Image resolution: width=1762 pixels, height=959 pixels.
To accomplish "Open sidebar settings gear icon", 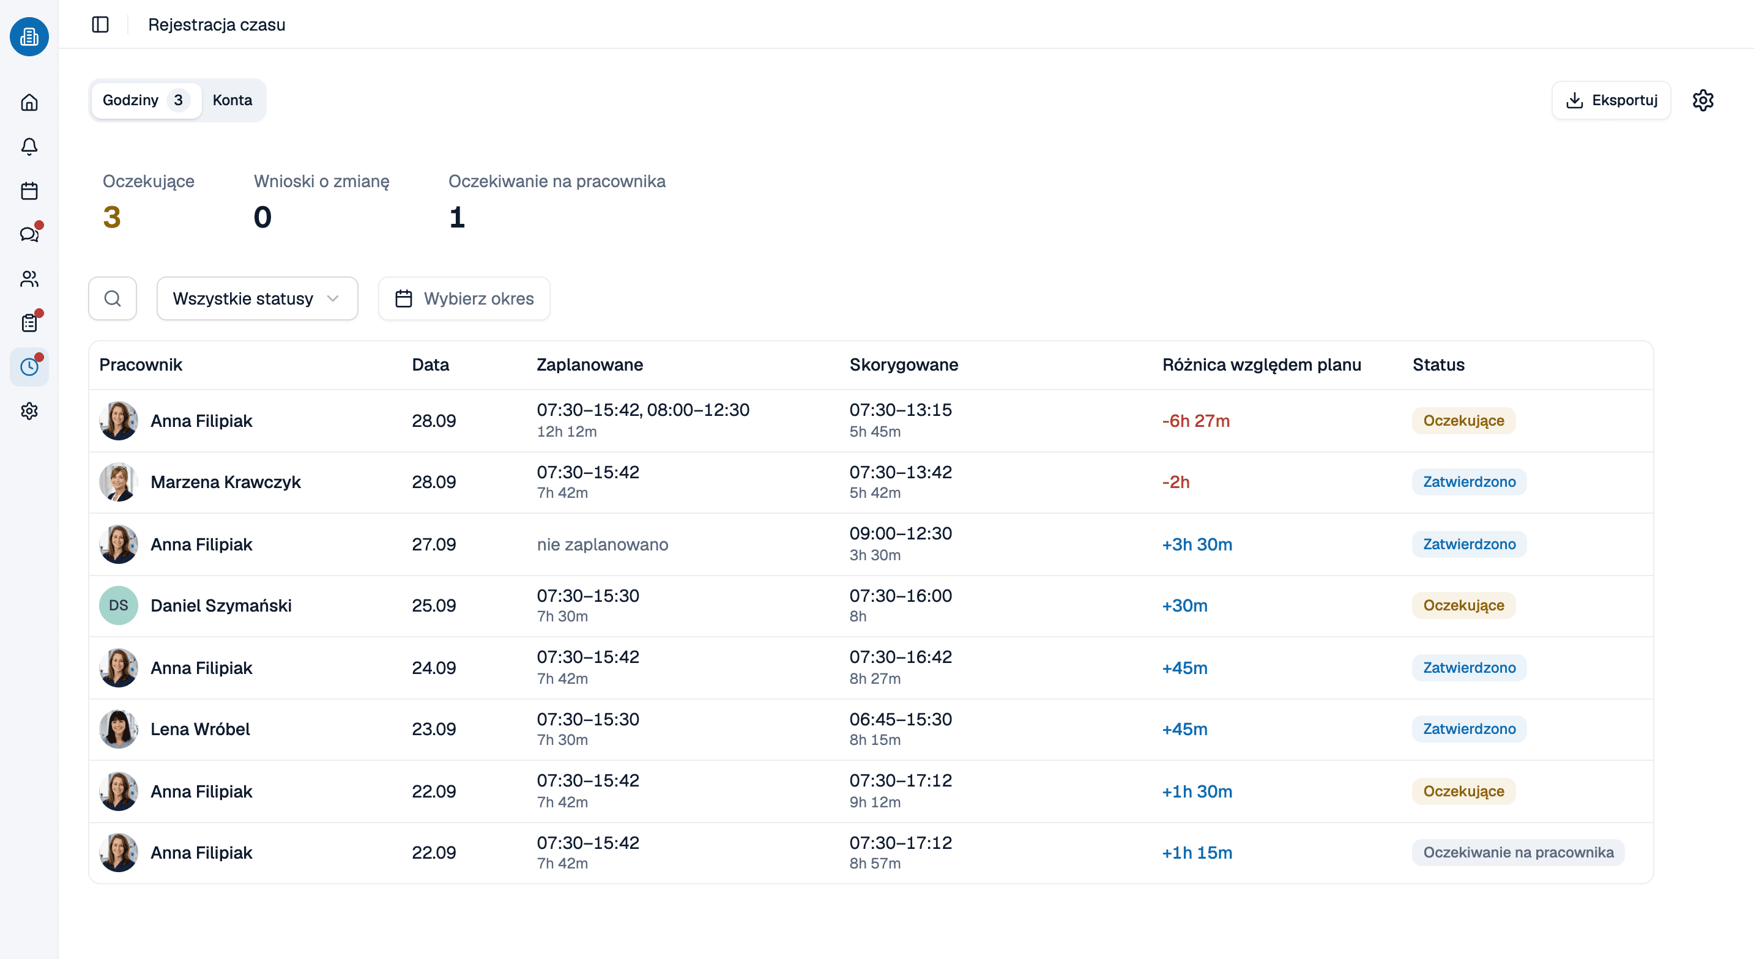I will (29, 411).
